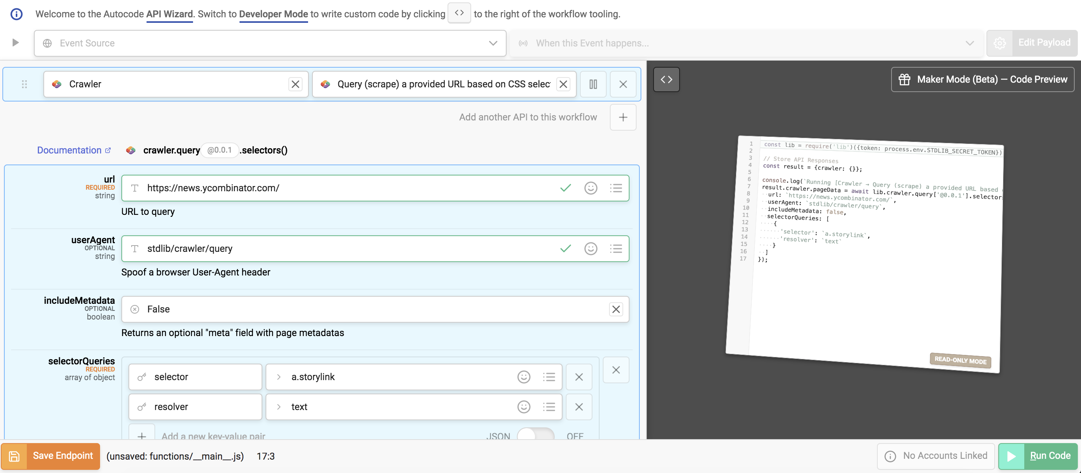
Task: Toggle the JSON switch
Action: coord(535,436)
